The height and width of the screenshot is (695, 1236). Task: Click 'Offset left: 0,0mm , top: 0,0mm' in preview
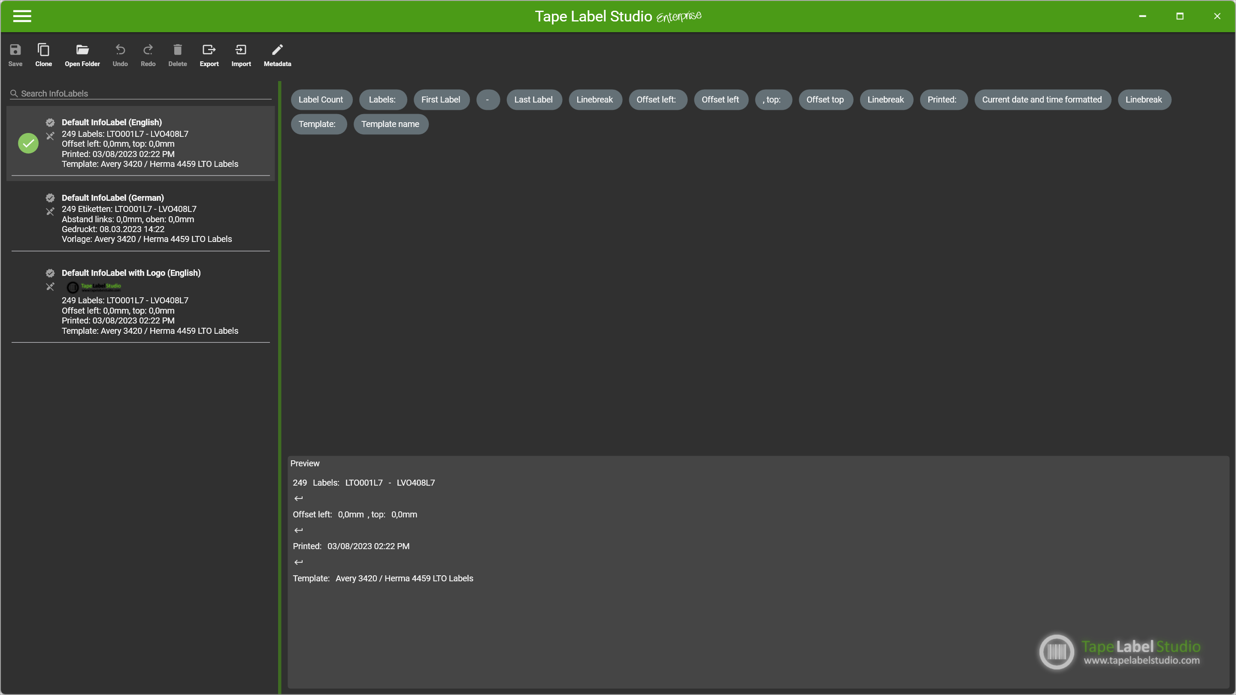355,515
